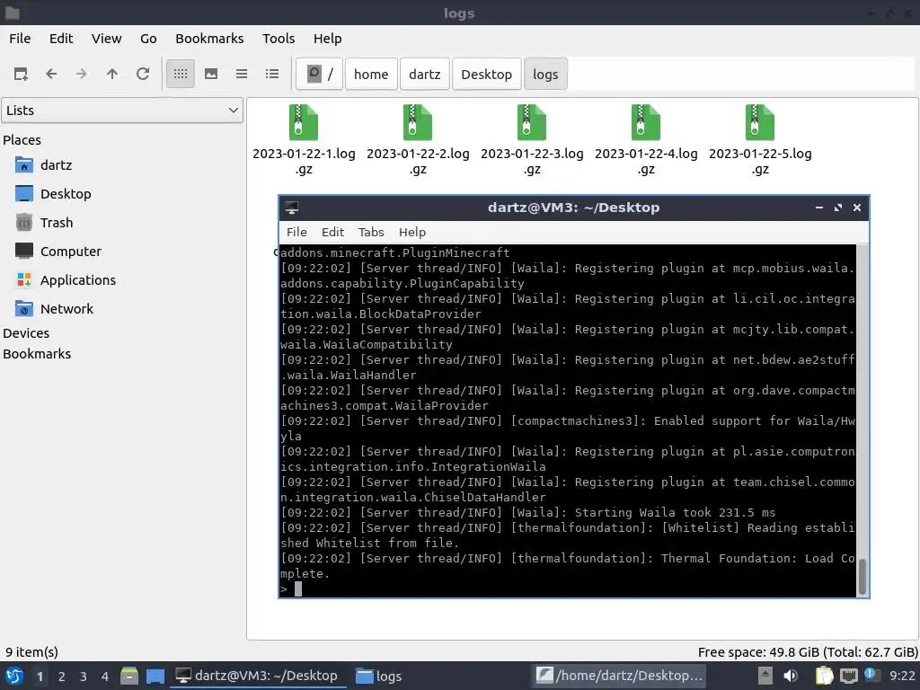Maximize the terminal window

[x=838, y=208]
